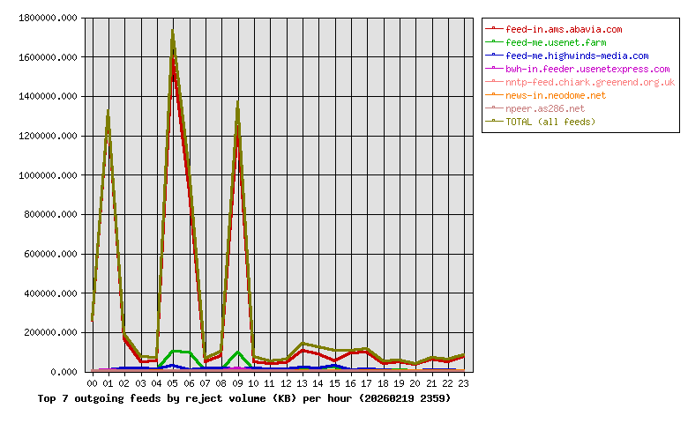
Task: Click the 1000000.000 y-axis label
Action: (48, 175)
